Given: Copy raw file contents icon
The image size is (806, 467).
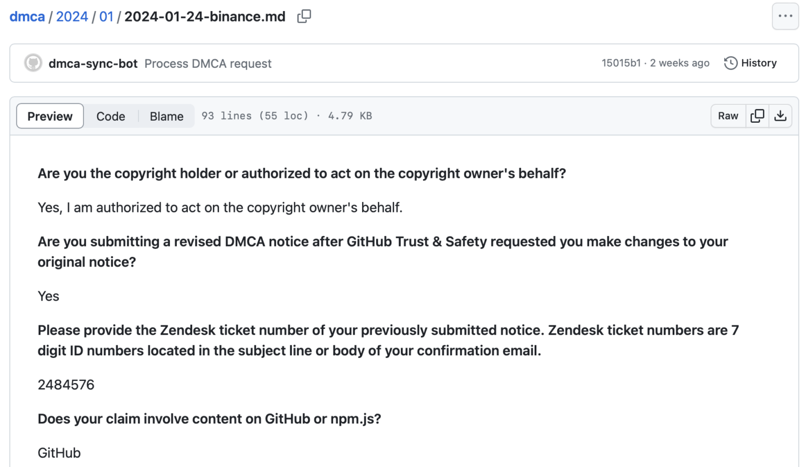Looking at the screenshot, I should (757, 116).
